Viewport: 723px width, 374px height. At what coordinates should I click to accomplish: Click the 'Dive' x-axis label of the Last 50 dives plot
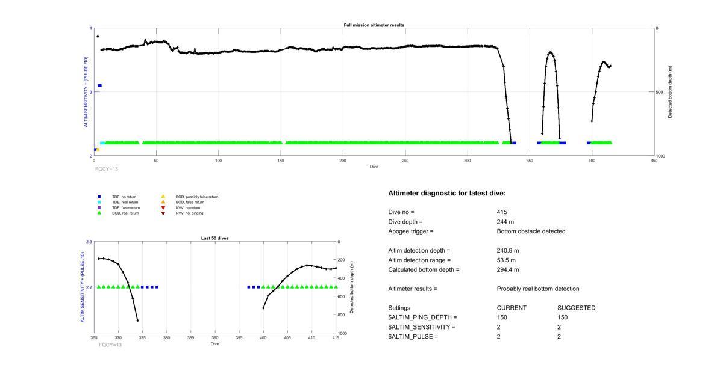coord(214,344)
